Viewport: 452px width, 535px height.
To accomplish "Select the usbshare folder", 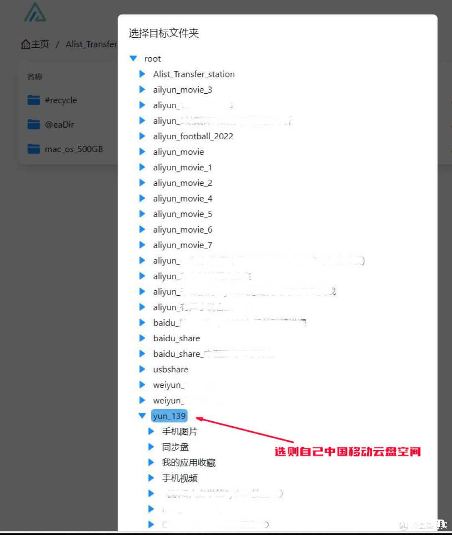I will 171,369.
